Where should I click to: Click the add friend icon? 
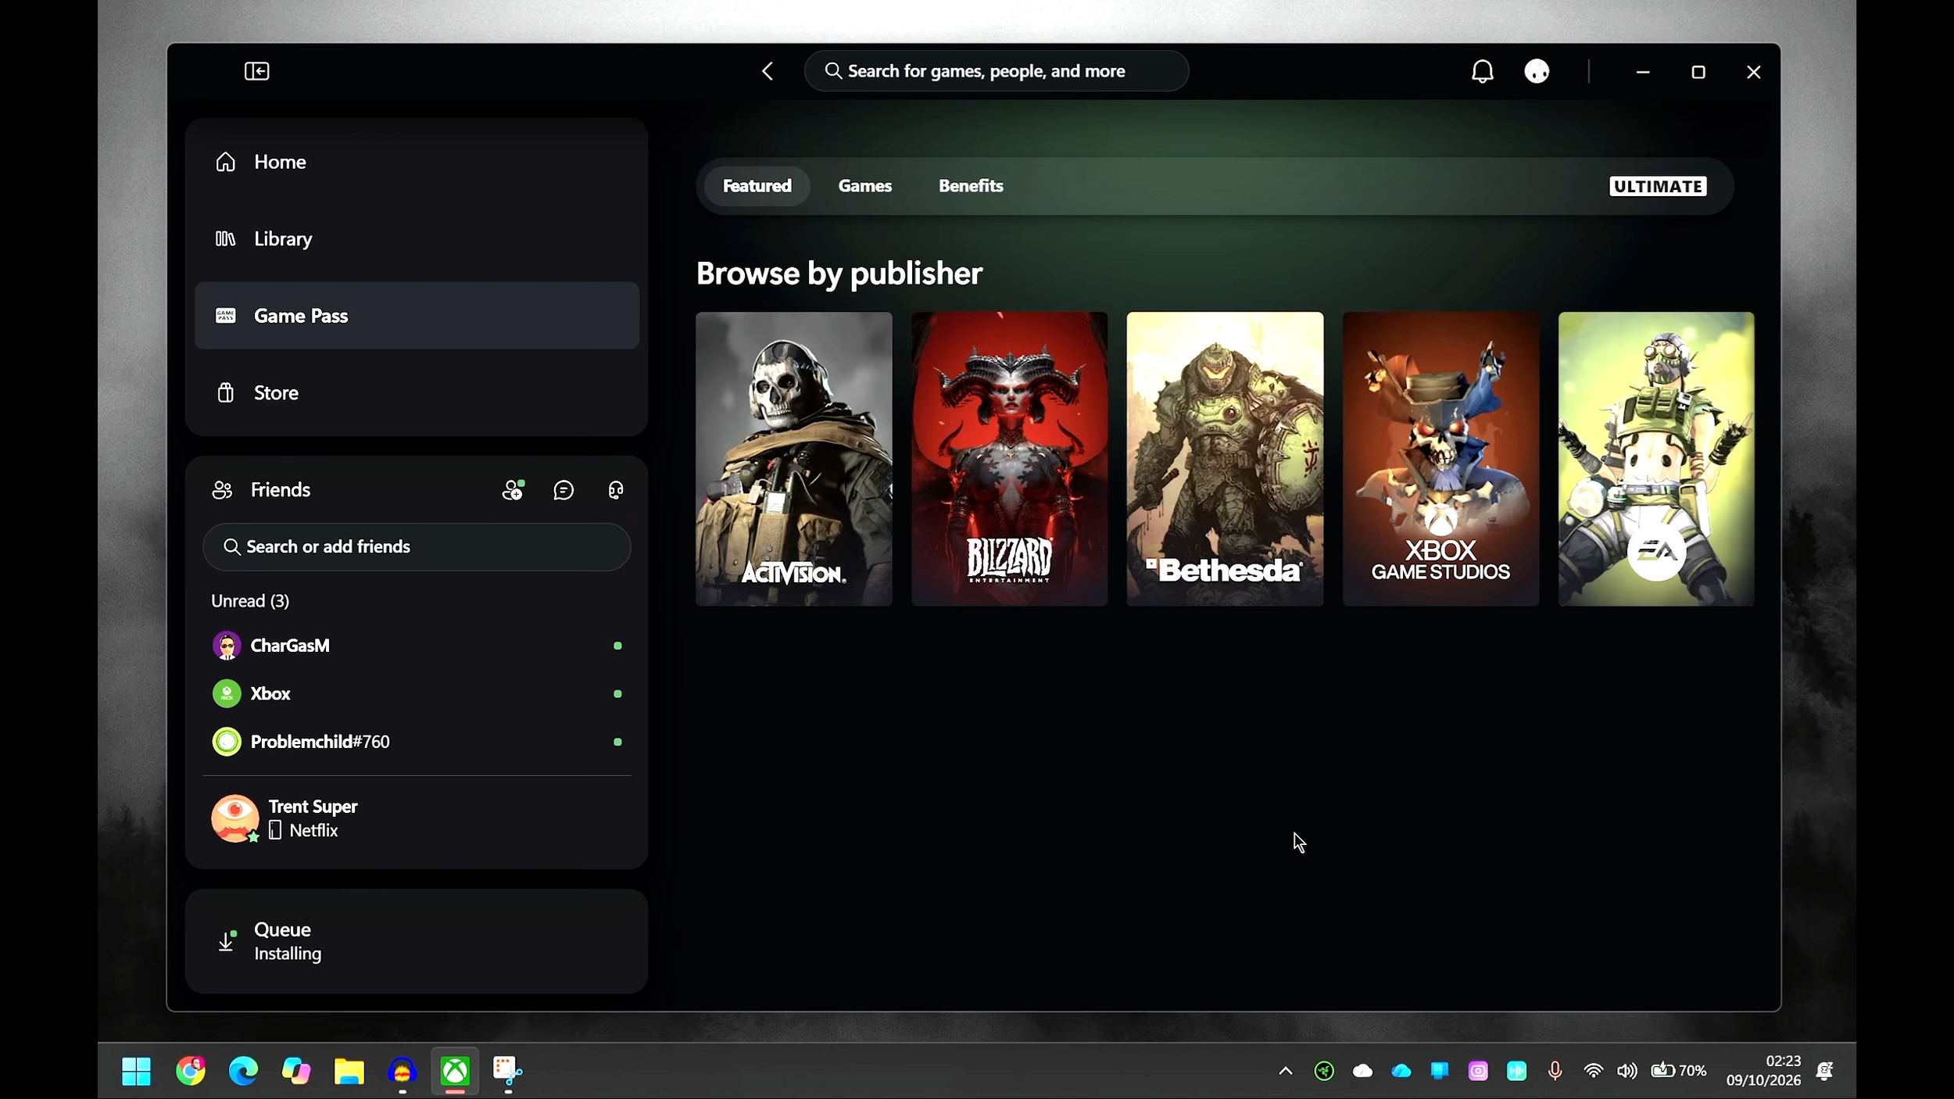coord(513,490)
